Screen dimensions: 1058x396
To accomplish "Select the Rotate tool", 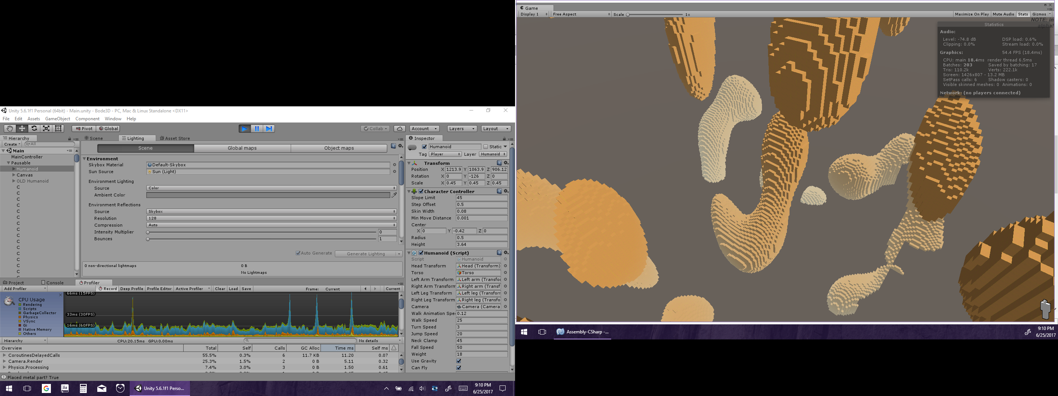I will pos(34,129).
